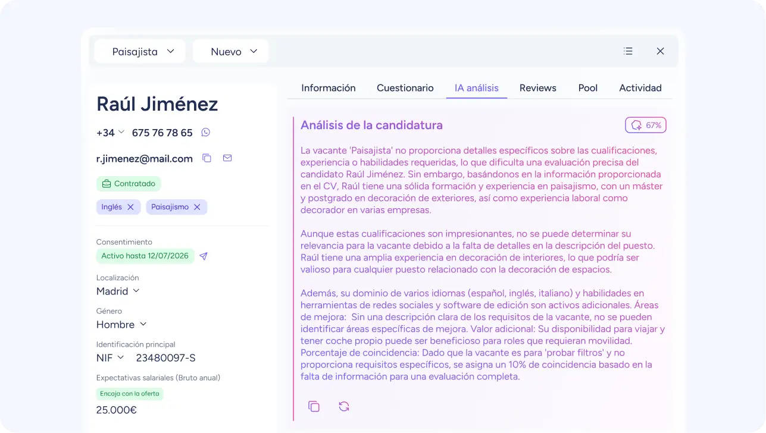
Task: Open the Reviews tab
Action: 538,88
